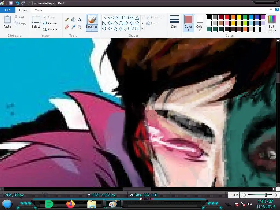280x210 pixels.
Task: Choose the Pentagon shape
Action: 115,23
